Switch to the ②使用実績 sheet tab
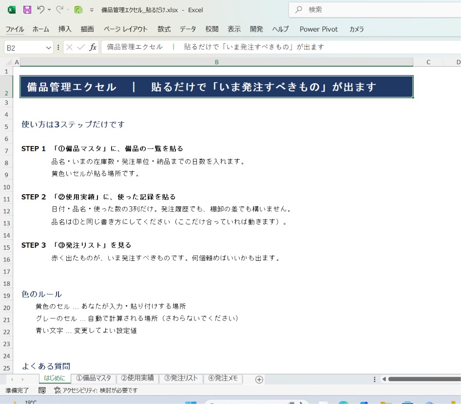 (x=137, y=378)
